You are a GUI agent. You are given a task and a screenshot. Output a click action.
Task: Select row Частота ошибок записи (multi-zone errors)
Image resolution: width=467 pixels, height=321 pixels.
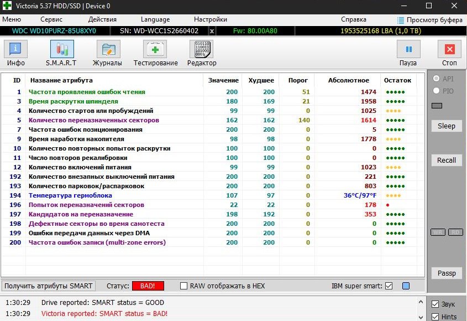point(213,242)
